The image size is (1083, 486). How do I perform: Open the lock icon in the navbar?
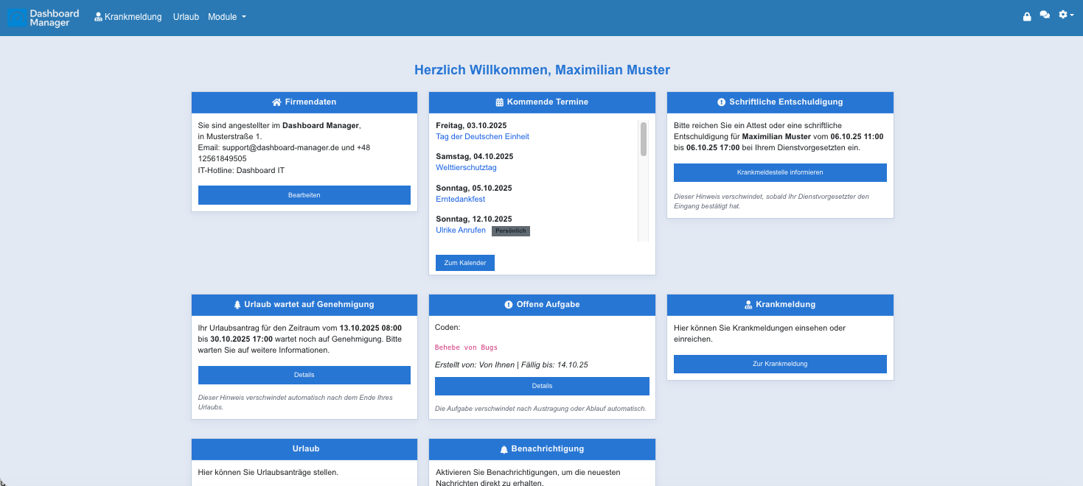[1027, 15]
